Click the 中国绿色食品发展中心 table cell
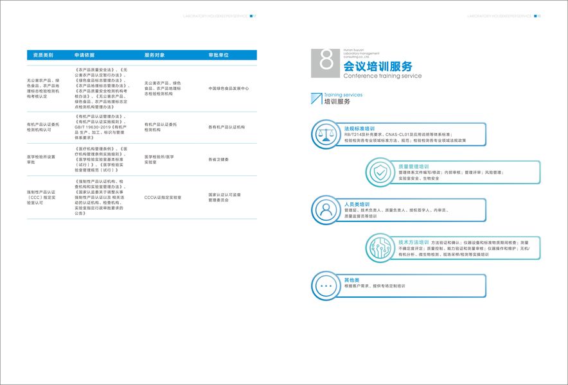 coord(229,89)
